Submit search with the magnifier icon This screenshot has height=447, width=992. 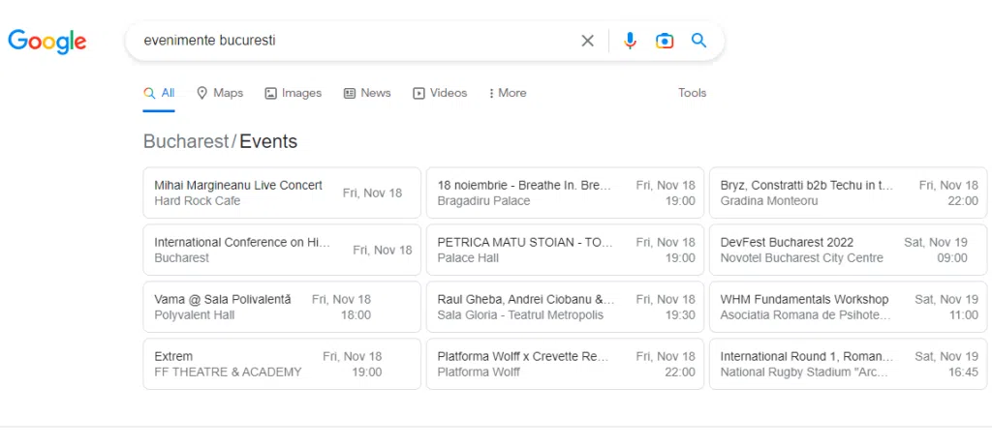(698, 41)
